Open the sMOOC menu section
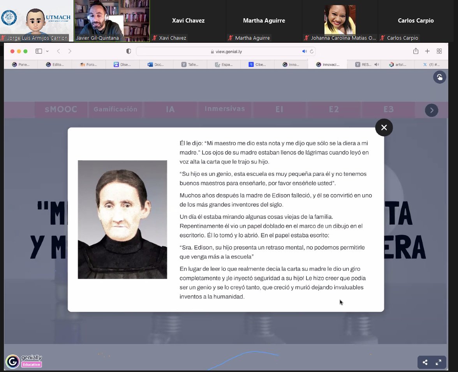Image resolution: width=458 pixels, height=372 pixels. point(61,109)
